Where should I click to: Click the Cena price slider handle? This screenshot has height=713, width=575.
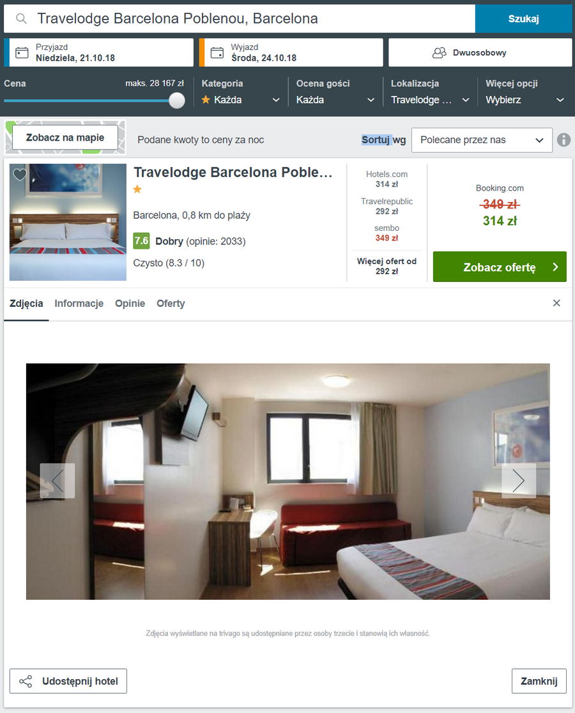coord(177,100)
